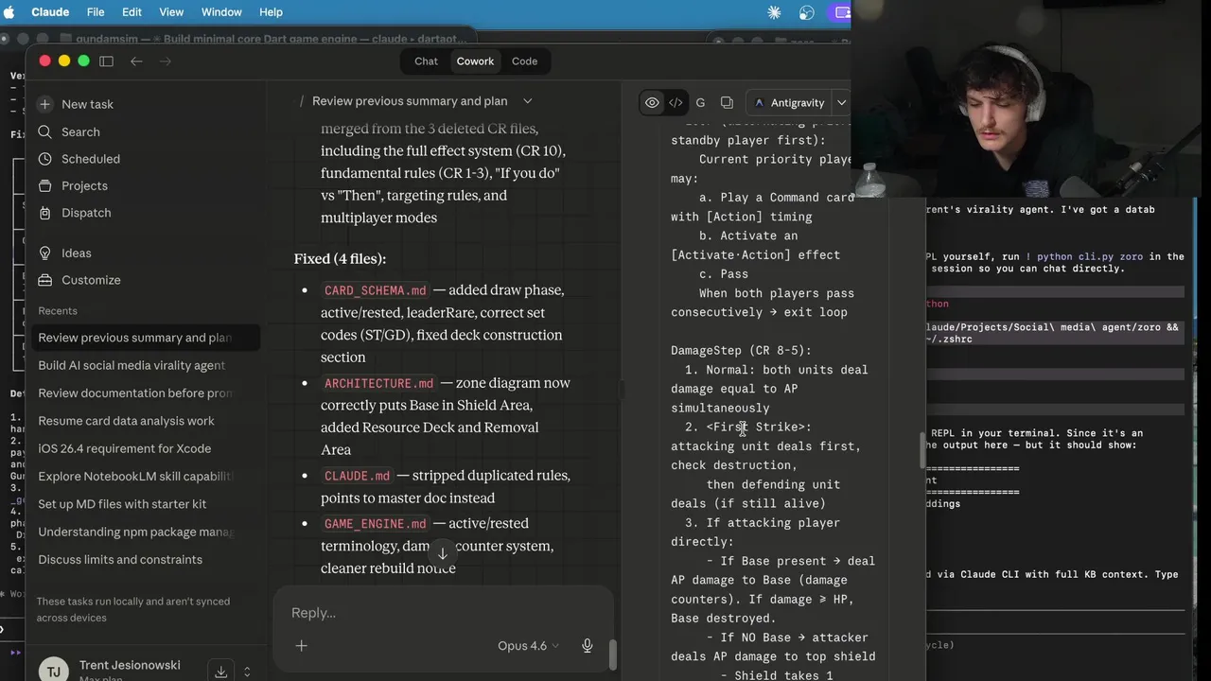Open recent 'Review documentation before pro...'
1211x681 pixels.
tap(144, 393)
